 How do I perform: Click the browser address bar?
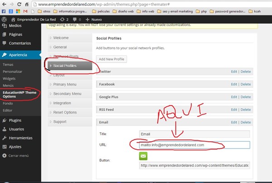click(x=152, y=5)
